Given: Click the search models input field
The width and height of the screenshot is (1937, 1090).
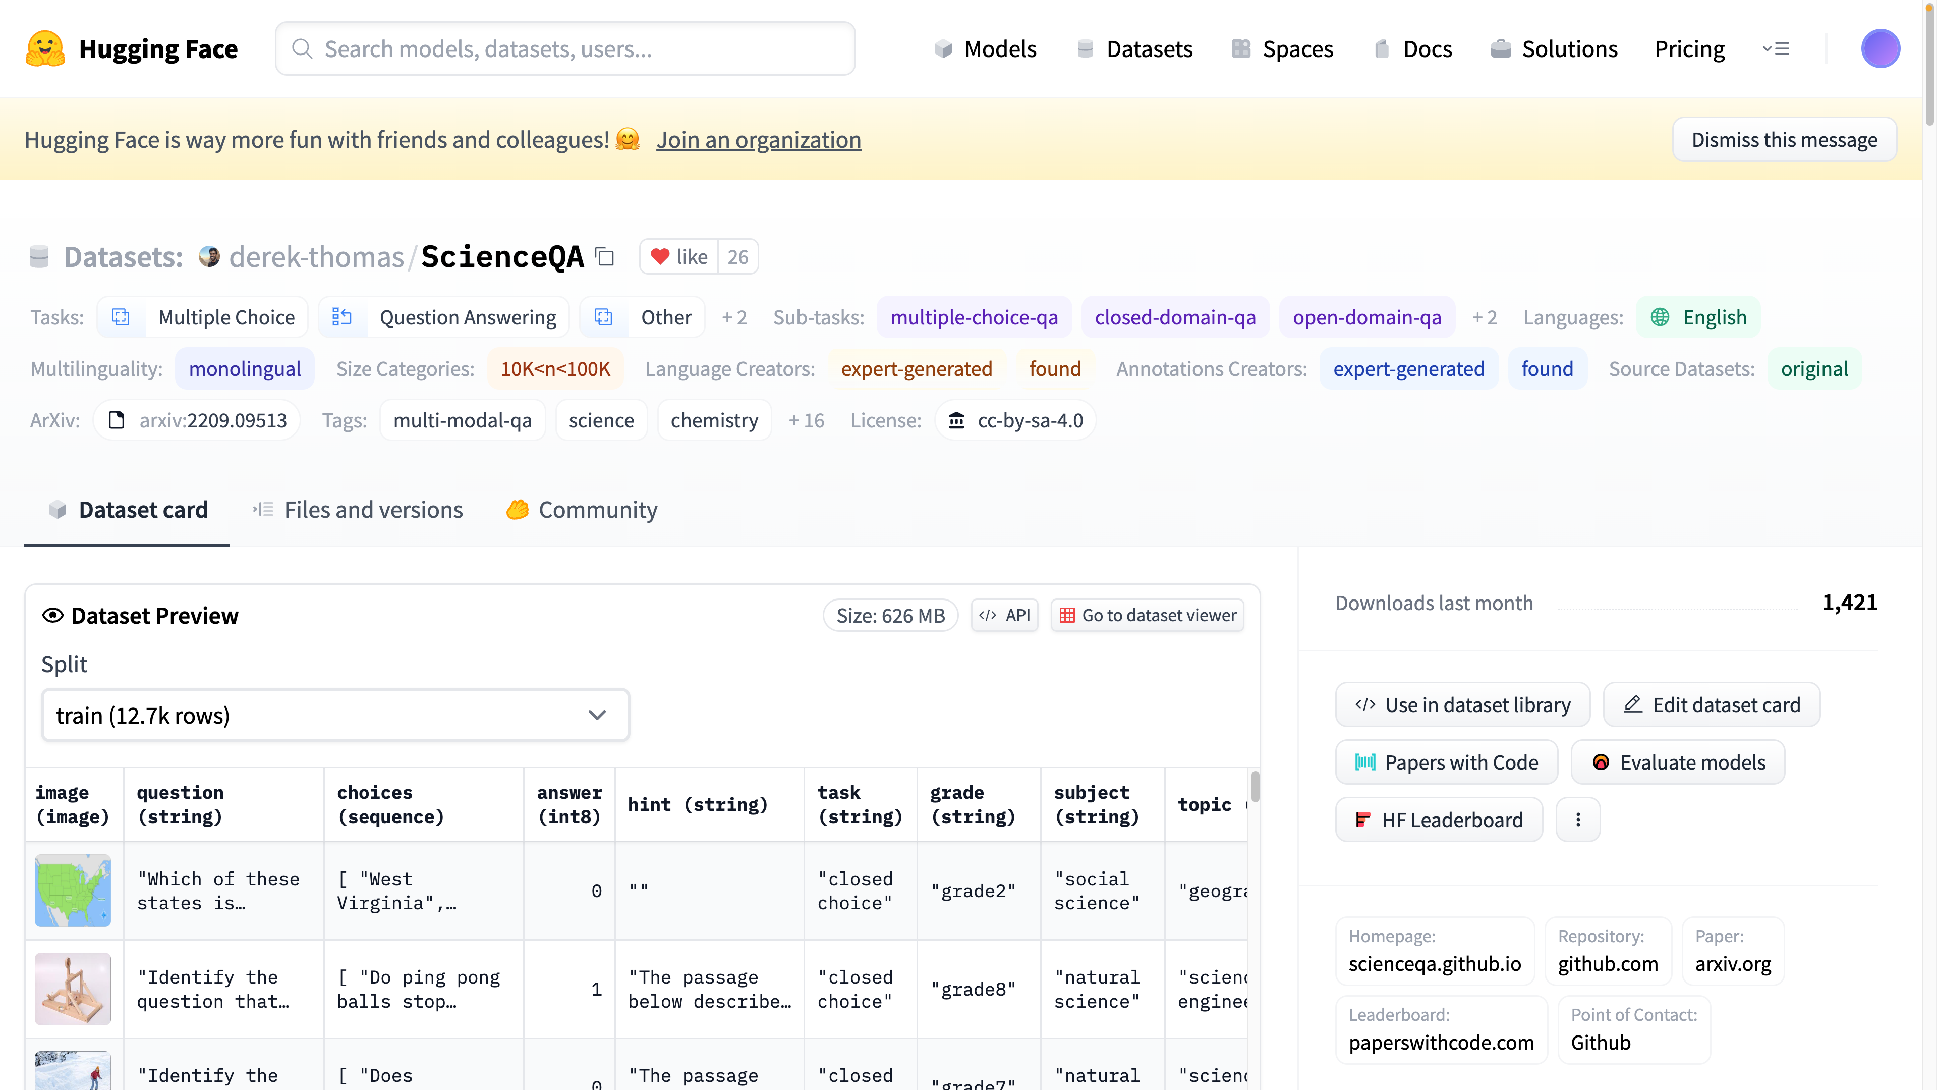Looking at the screenshot, I should point(565,49).
